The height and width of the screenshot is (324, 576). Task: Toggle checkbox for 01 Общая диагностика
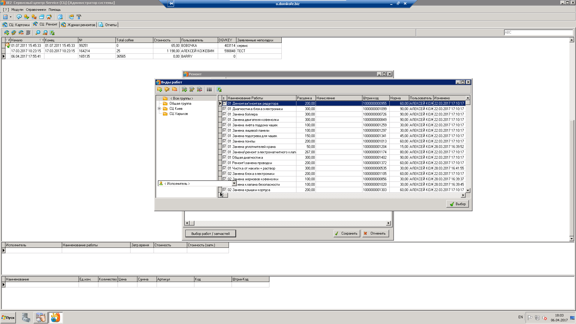tap(224, 157)
